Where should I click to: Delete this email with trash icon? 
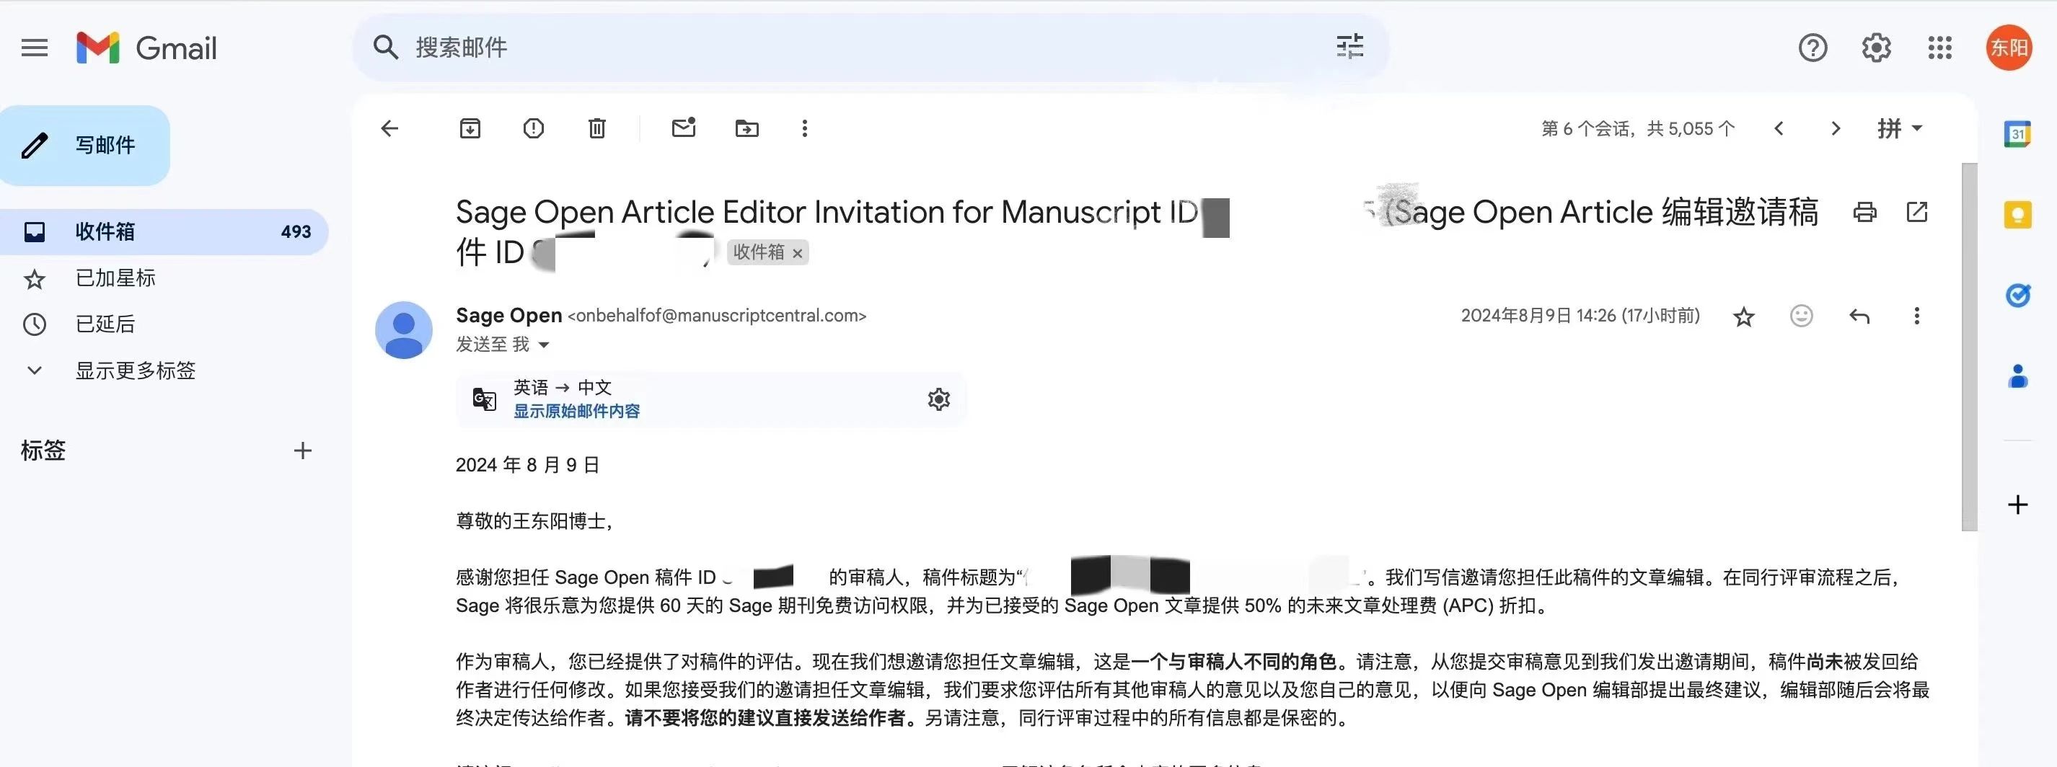point(597,128)
